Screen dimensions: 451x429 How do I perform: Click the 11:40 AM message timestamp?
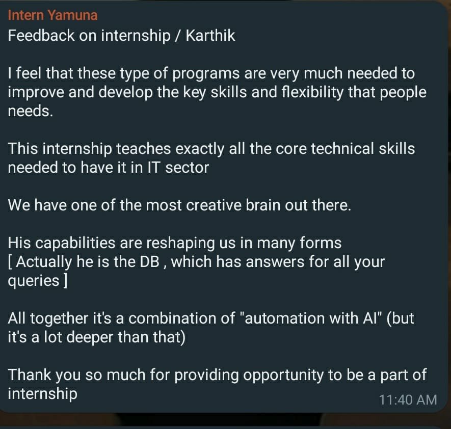point(408,399)
